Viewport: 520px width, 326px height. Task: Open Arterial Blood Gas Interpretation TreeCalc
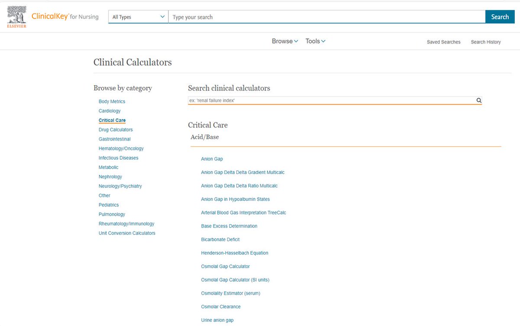click(x=243, y=213)
